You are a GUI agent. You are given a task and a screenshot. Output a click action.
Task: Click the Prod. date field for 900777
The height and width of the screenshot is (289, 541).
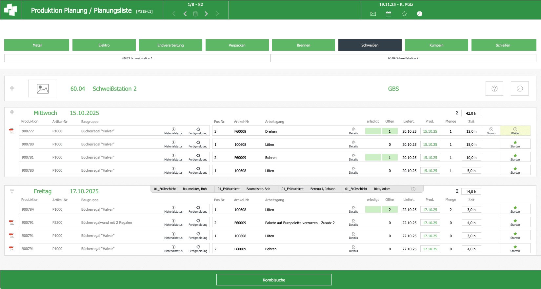click(430, 131)
